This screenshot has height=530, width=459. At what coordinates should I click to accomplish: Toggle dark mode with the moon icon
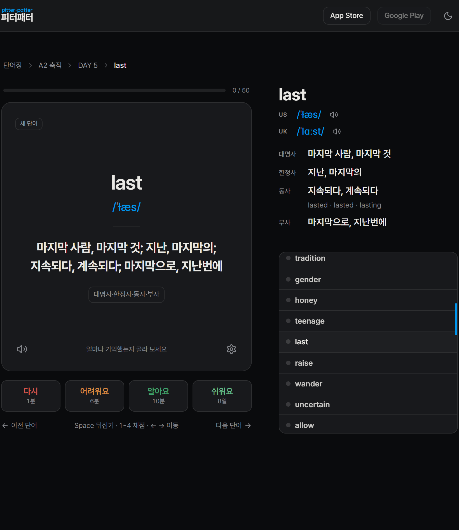click(448, 16)
